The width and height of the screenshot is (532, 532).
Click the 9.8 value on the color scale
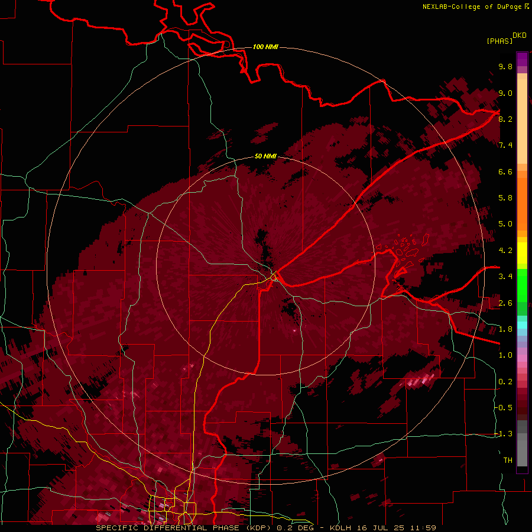coord(505,66)
